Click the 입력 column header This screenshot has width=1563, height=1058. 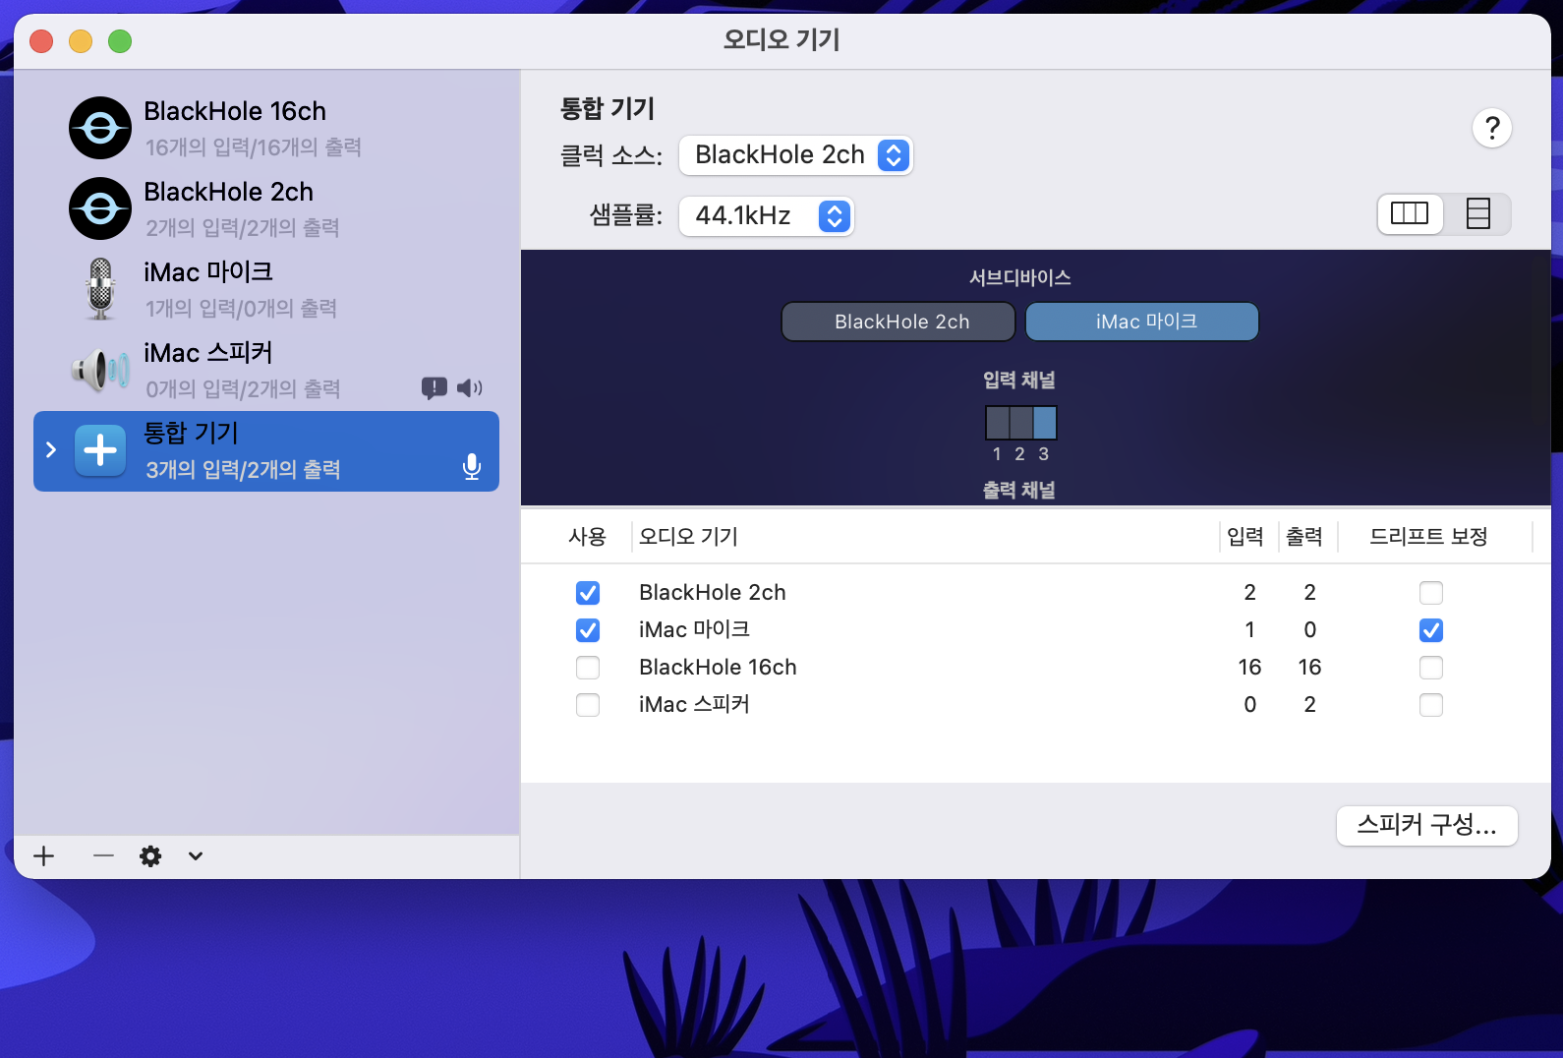coord(1245,537)
